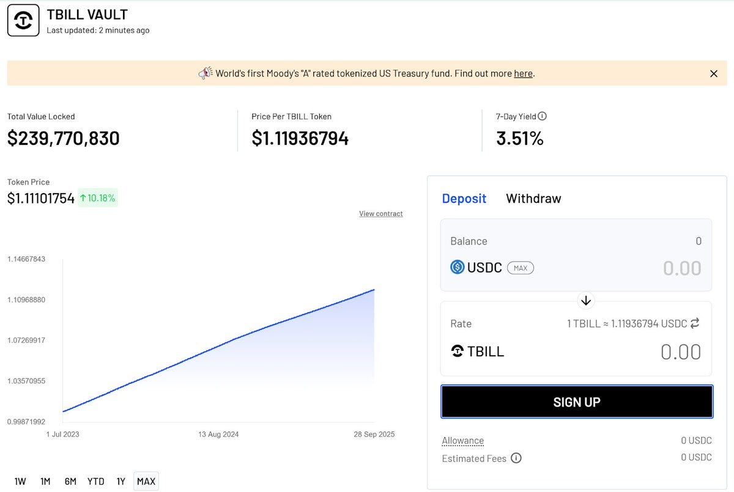Click the TBILL VAULT heading
The width and height of the screenshot is (734, 492).
coord(87,14)
